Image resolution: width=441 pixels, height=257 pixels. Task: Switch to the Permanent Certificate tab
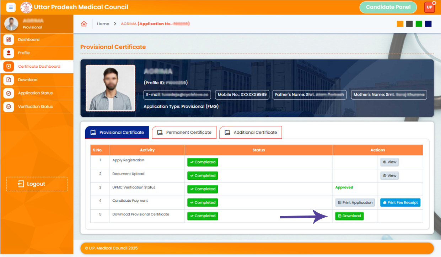(x=184, y=133)
